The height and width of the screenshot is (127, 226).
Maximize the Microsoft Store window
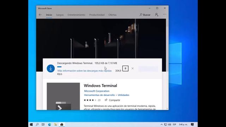(157, 8)
